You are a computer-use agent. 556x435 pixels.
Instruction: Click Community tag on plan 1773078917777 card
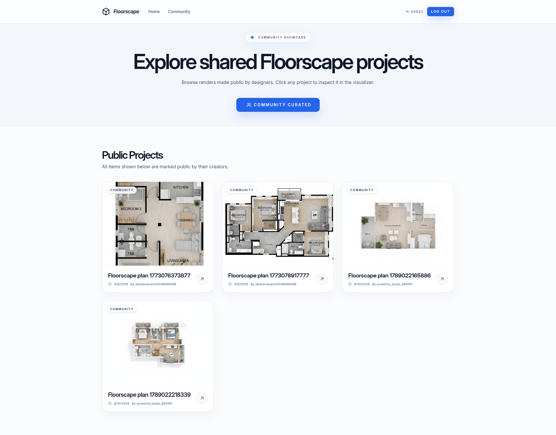coord(242,190)
